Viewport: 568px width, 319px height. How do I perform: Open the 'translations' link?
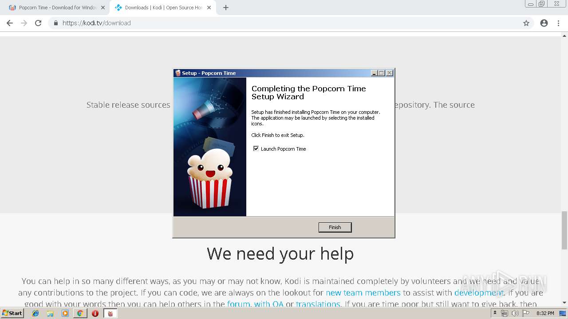(x=318, y=304)
